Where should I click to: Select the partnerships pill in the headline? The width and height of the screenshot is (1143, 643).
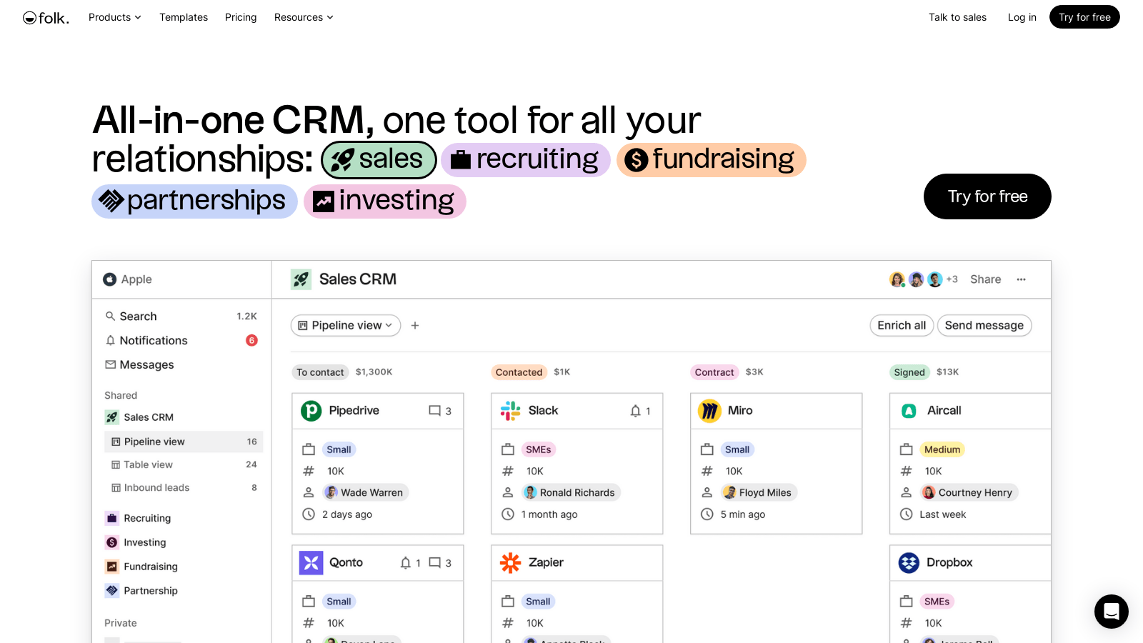click(x=194, y=201)
